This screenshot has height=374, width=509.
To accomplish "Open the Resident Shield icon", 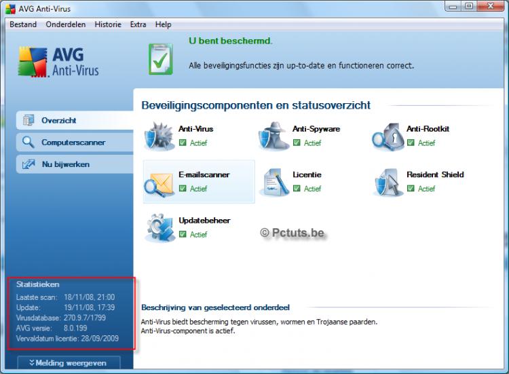I will [x=388, y=182].
